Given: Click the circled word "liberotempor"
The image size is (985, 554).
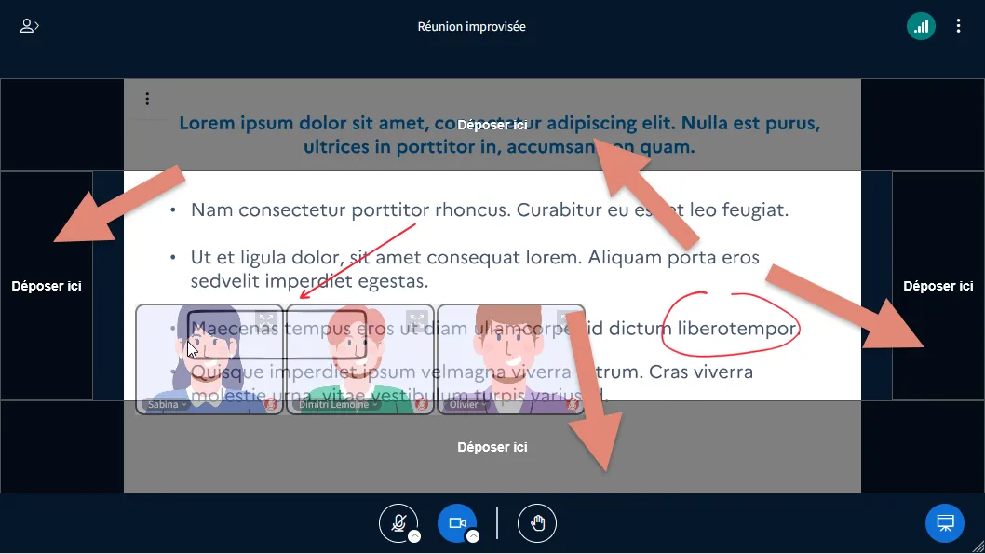Looking at the screenshot, I should click(x=737, y=329).
